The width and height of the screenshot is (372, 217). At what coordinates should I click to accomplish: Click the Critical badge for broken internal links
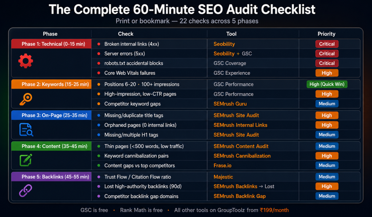[x=327, y=44]
